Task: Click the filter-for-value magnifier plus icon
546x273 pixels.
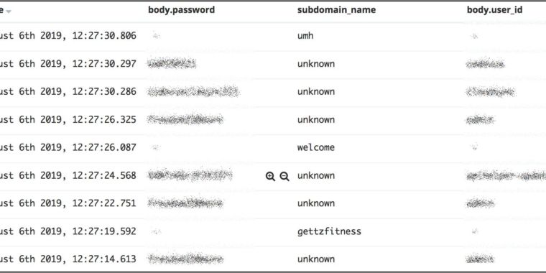Action: [x=270, y=176]
